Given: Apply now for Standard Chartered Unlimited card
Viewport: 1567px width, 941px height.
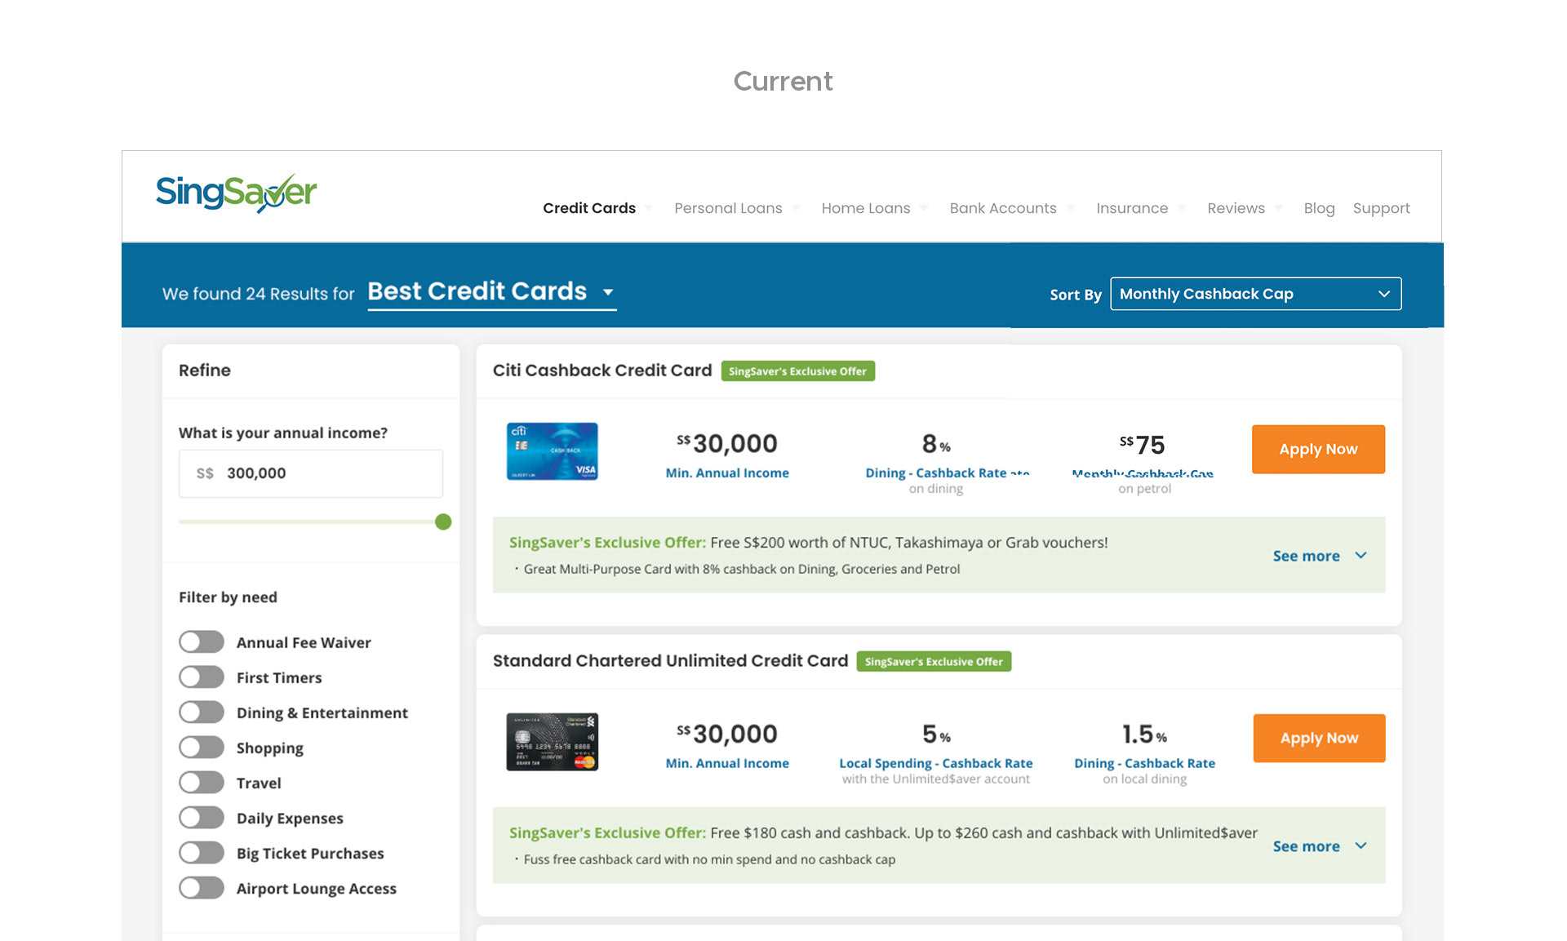Looking at the screenshot, I should point(1319,739).
